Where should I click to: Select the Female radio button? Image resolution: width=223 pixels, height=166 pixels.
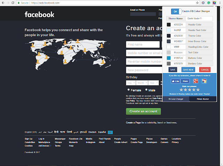coord(129,90)
